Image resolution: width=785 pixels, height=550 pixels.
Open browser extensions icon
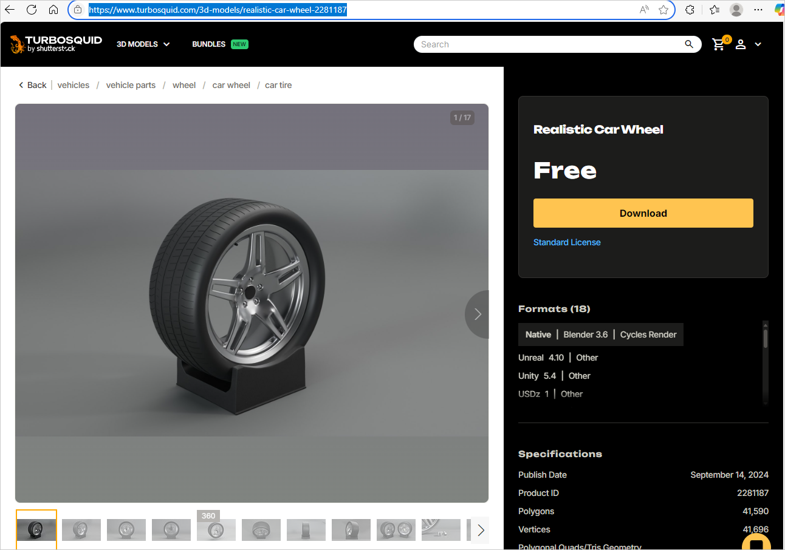pos(690,10)
